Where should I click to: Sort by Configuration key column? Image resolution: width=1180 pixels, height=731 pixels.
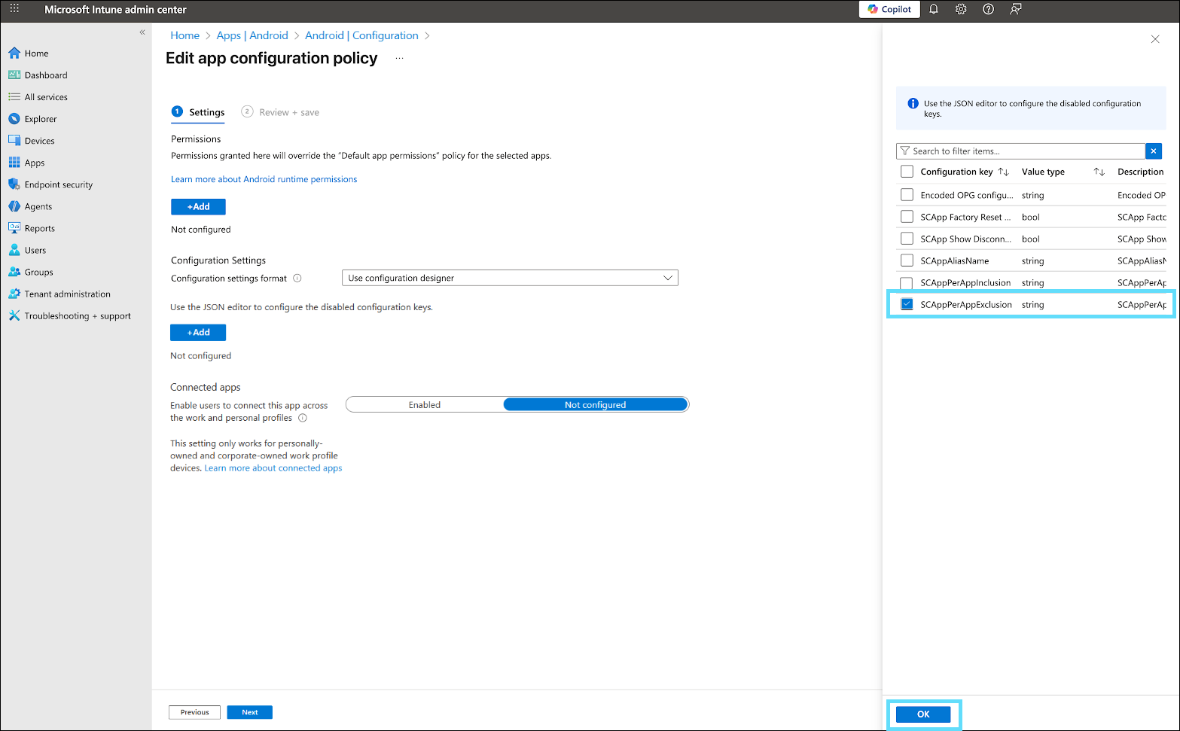tap(1003, 172)
